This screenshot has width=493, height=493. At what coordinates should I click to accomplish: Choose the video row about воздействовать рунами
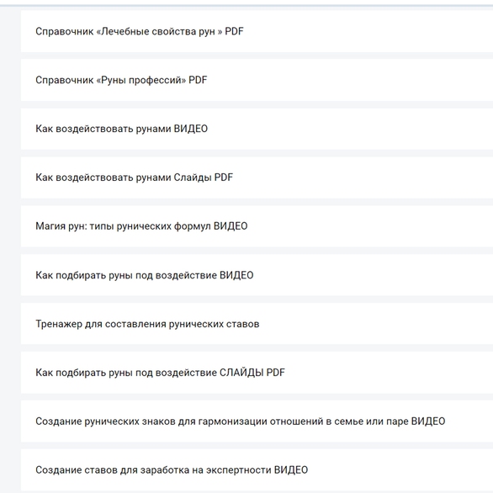pos(257,129)
